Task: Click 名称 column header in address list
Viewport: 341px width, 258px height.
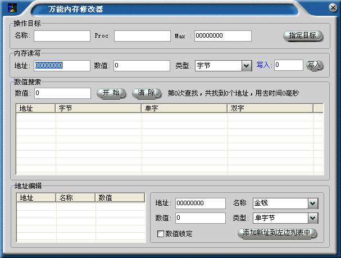Action: tap(75, 197)
